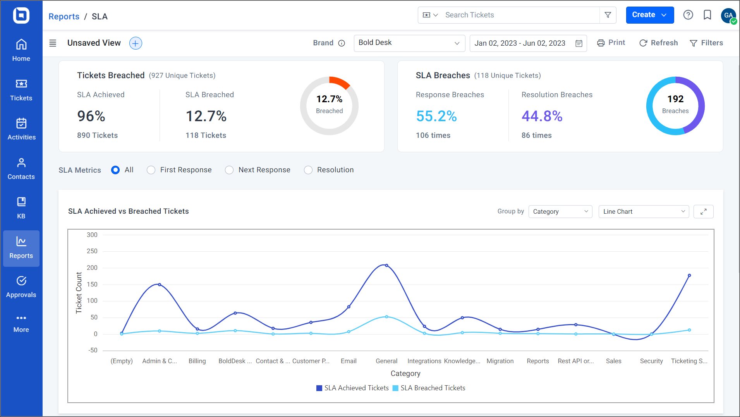Image resolution: width=740 pixels, height=417 pixels.
Task: Show More sidebar options
Action: (21, 324)
